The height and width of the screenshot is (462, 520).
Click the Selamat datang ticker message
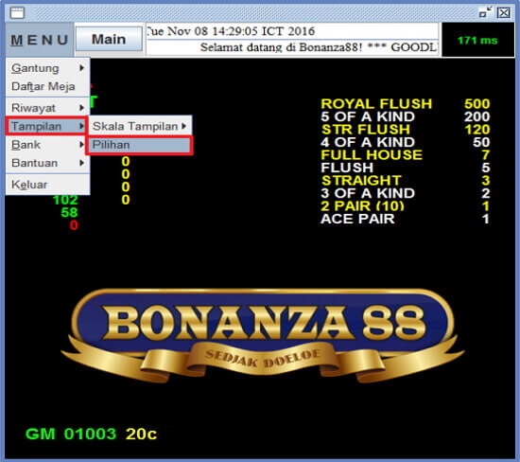pos(319,47)
